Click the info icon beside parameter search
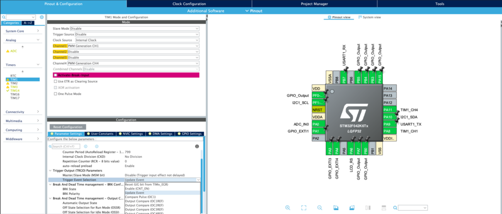This screenshot has width=502, height=214. click(x=197, y=146)
